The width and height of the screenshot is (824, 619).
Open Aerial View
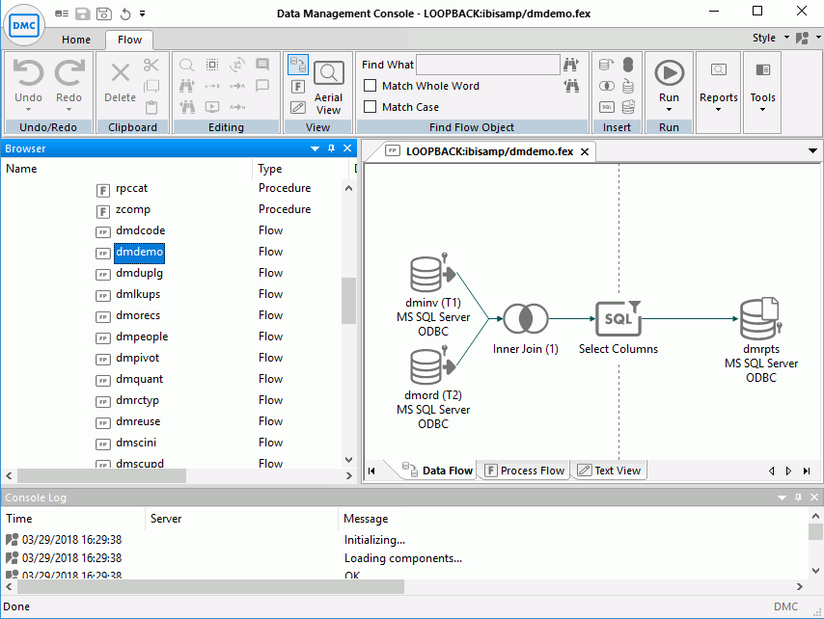(328, 87)
